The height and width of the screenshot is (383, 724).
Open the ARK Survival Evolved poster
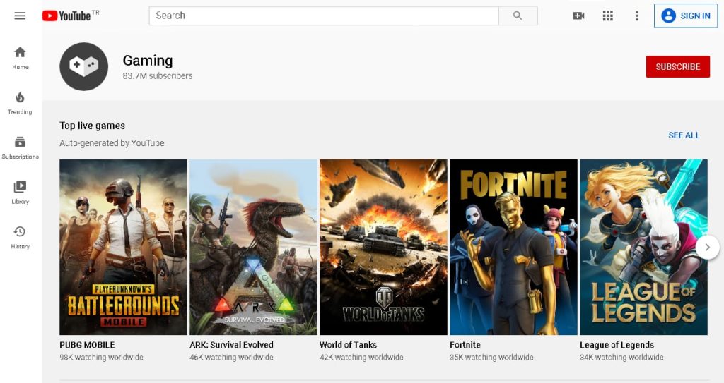pyautogui.click(x=254, y=247)
